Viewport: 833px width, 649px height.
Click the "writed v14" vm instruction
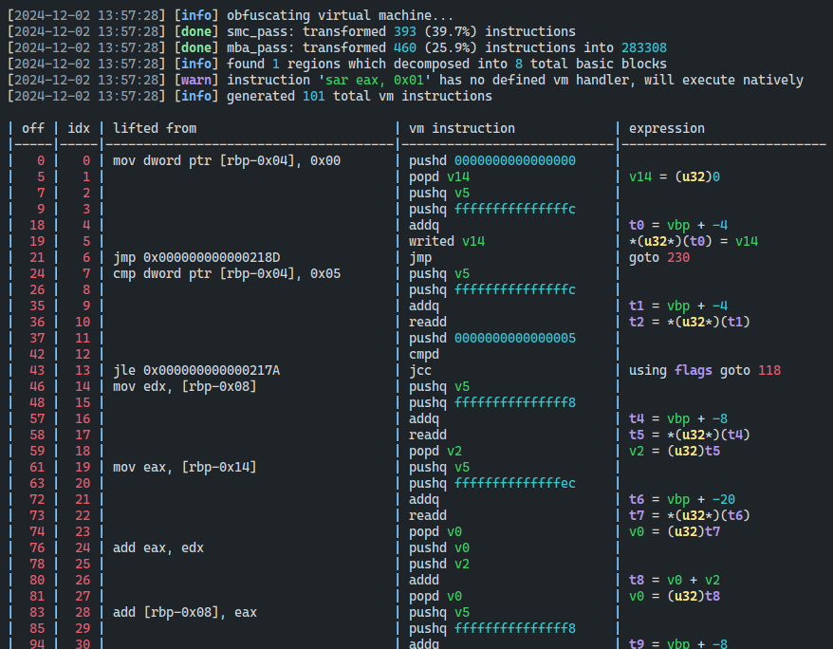[447, 241]
